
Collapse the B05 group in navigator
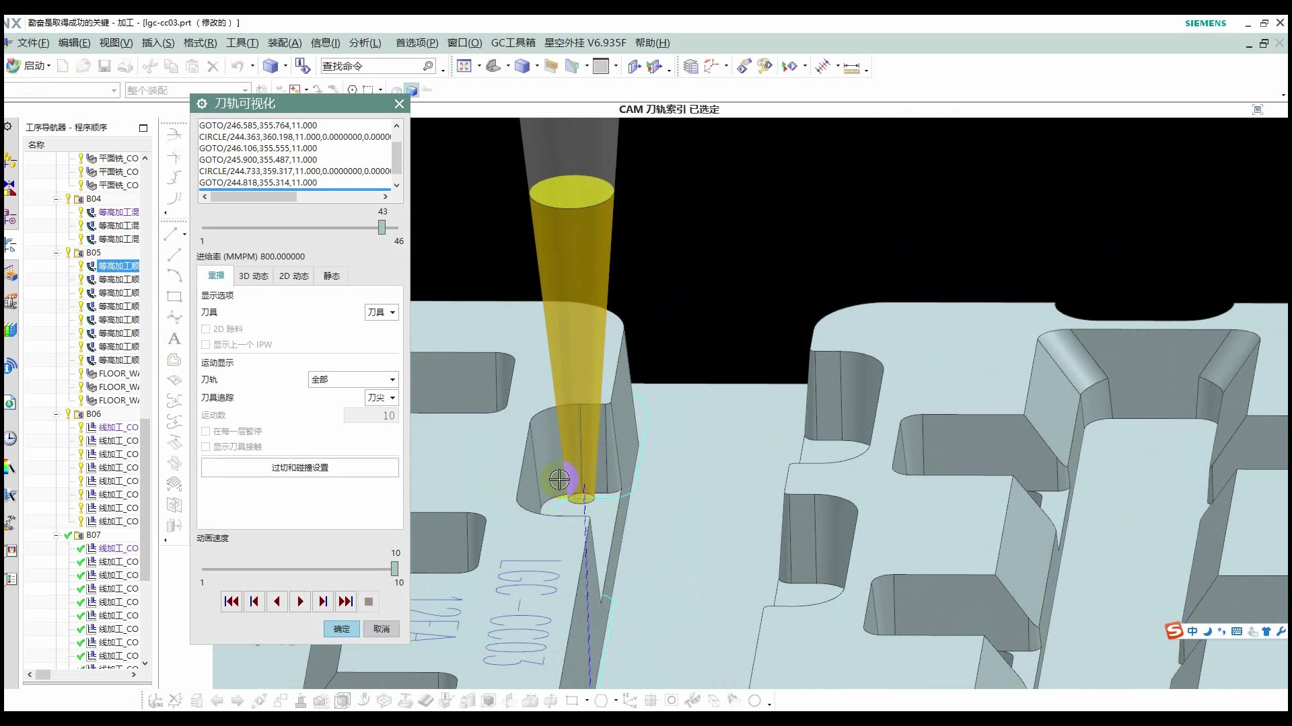click(x=57, y=253)
